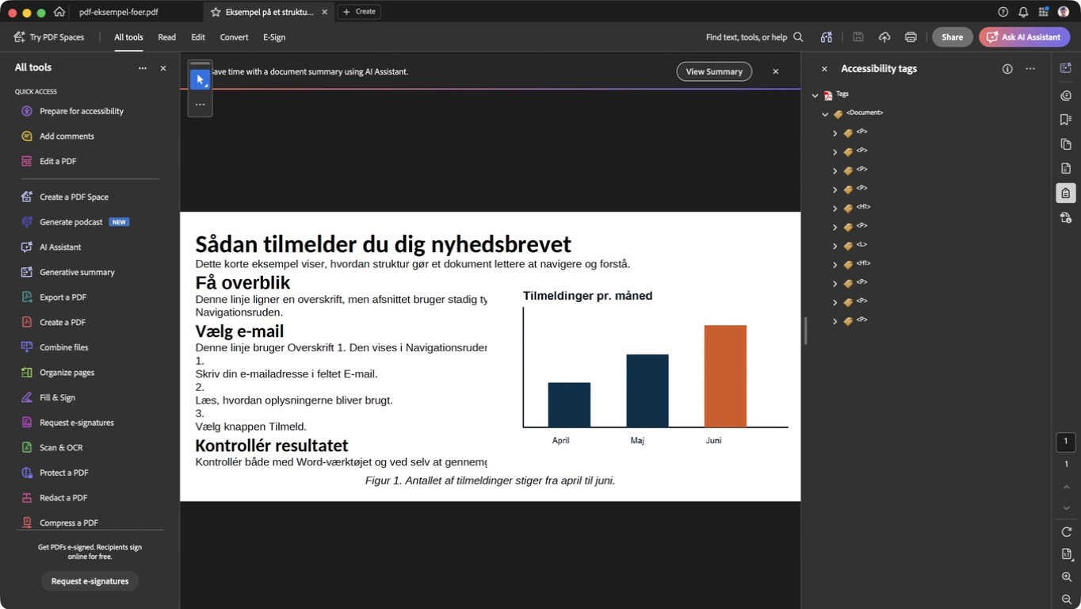This screenshot has height=609, width=1081.
Task: Click the Request e-signatures button
Action: [90, 581]
